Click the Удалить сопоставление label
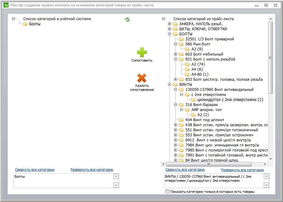 [142, 88]
